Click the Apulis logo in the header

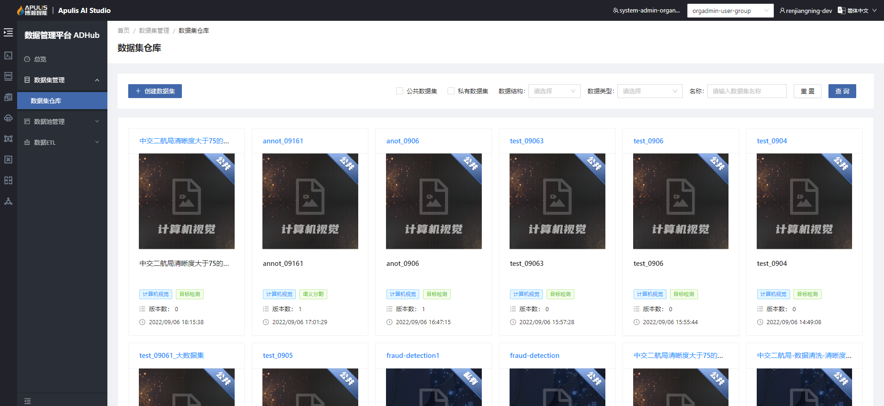tap(32, 10)
